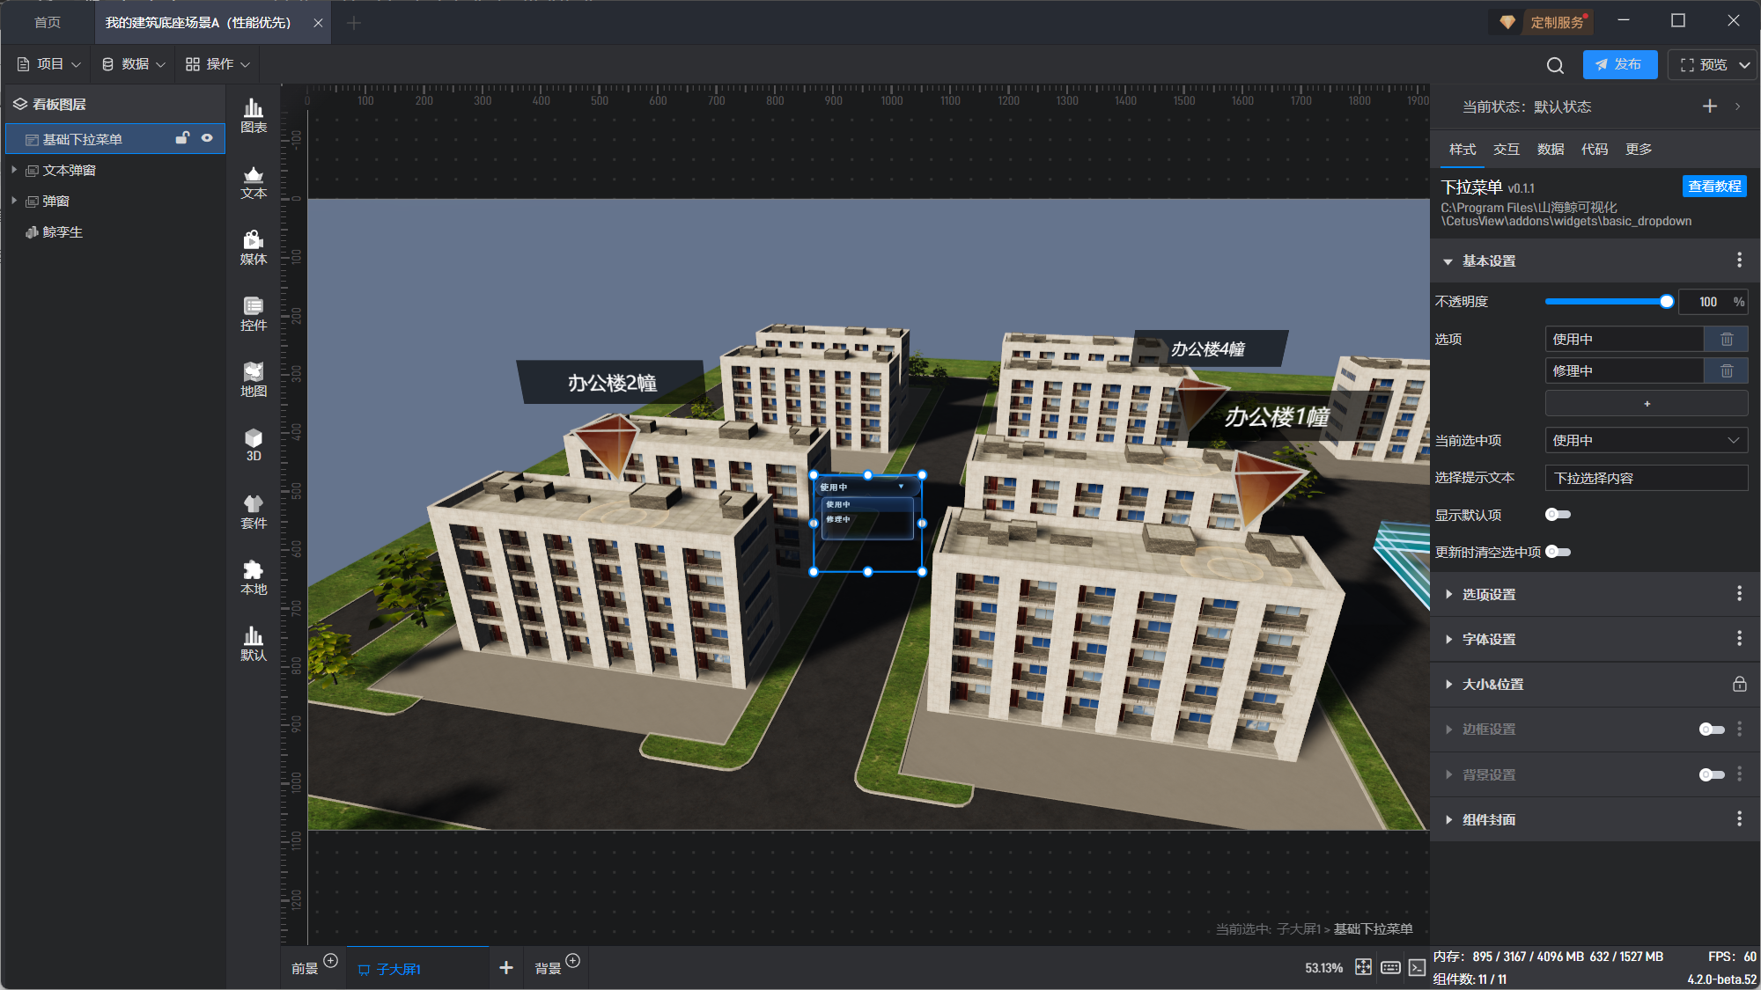Open the 图表 chart components panel
The image size is (1761, 990).
(x=254, y=115)
